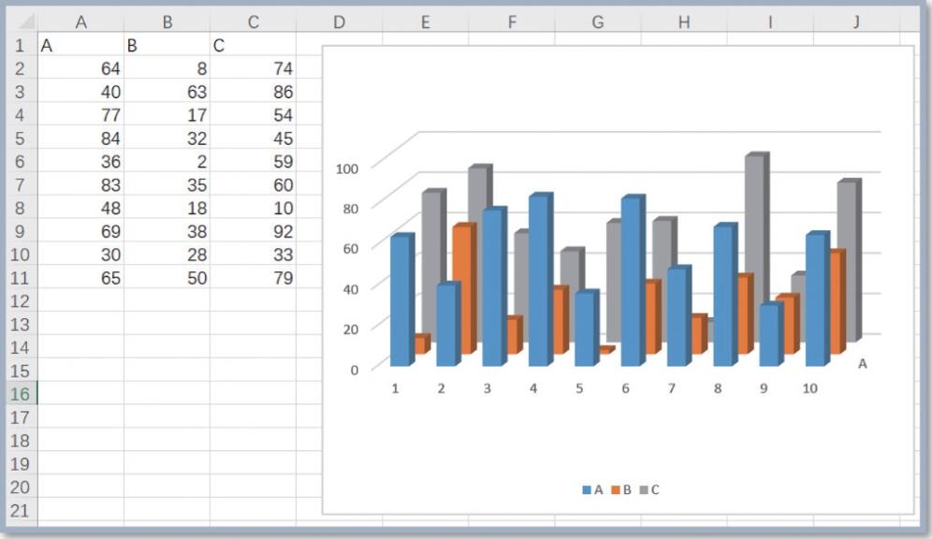Image resolution: width=932 pixels, height=539 pixels.
Task: Click cell C8 holding the value 10
Action: (254, 208)
